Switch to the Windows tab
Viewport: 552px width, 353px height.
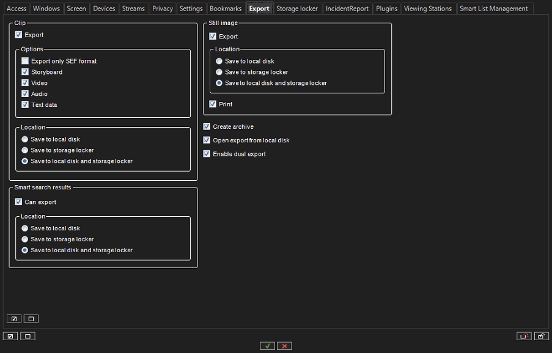tap(46, 9)
